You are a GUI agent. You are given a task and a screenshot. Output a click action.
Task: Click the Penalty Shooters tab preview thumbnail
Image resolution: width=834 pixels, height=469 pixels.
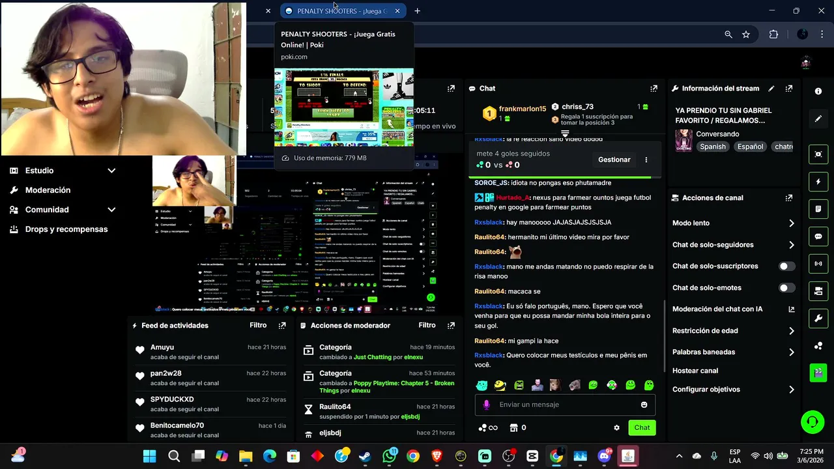pyautogui.click(x=344, y=107)
